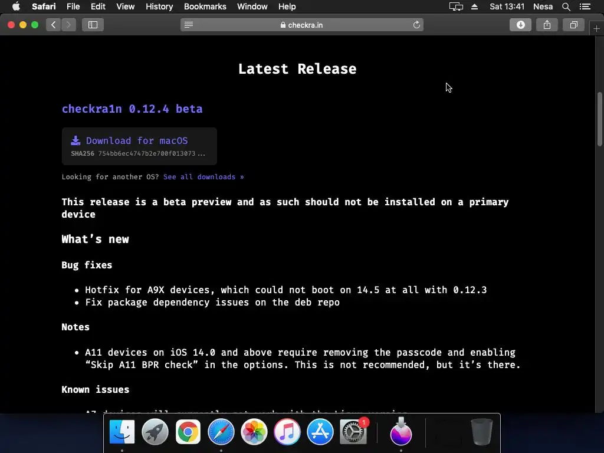Click the checkra.in address field
The image size is (604, 453).
(x=301, y=25)
